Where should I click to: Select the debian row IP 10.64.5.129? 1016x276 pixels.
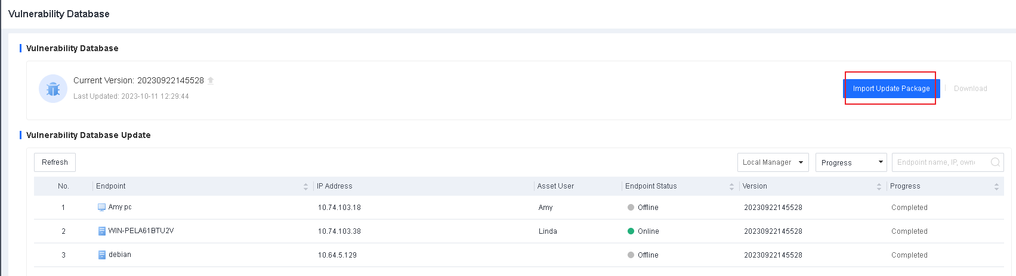point(337,255)
